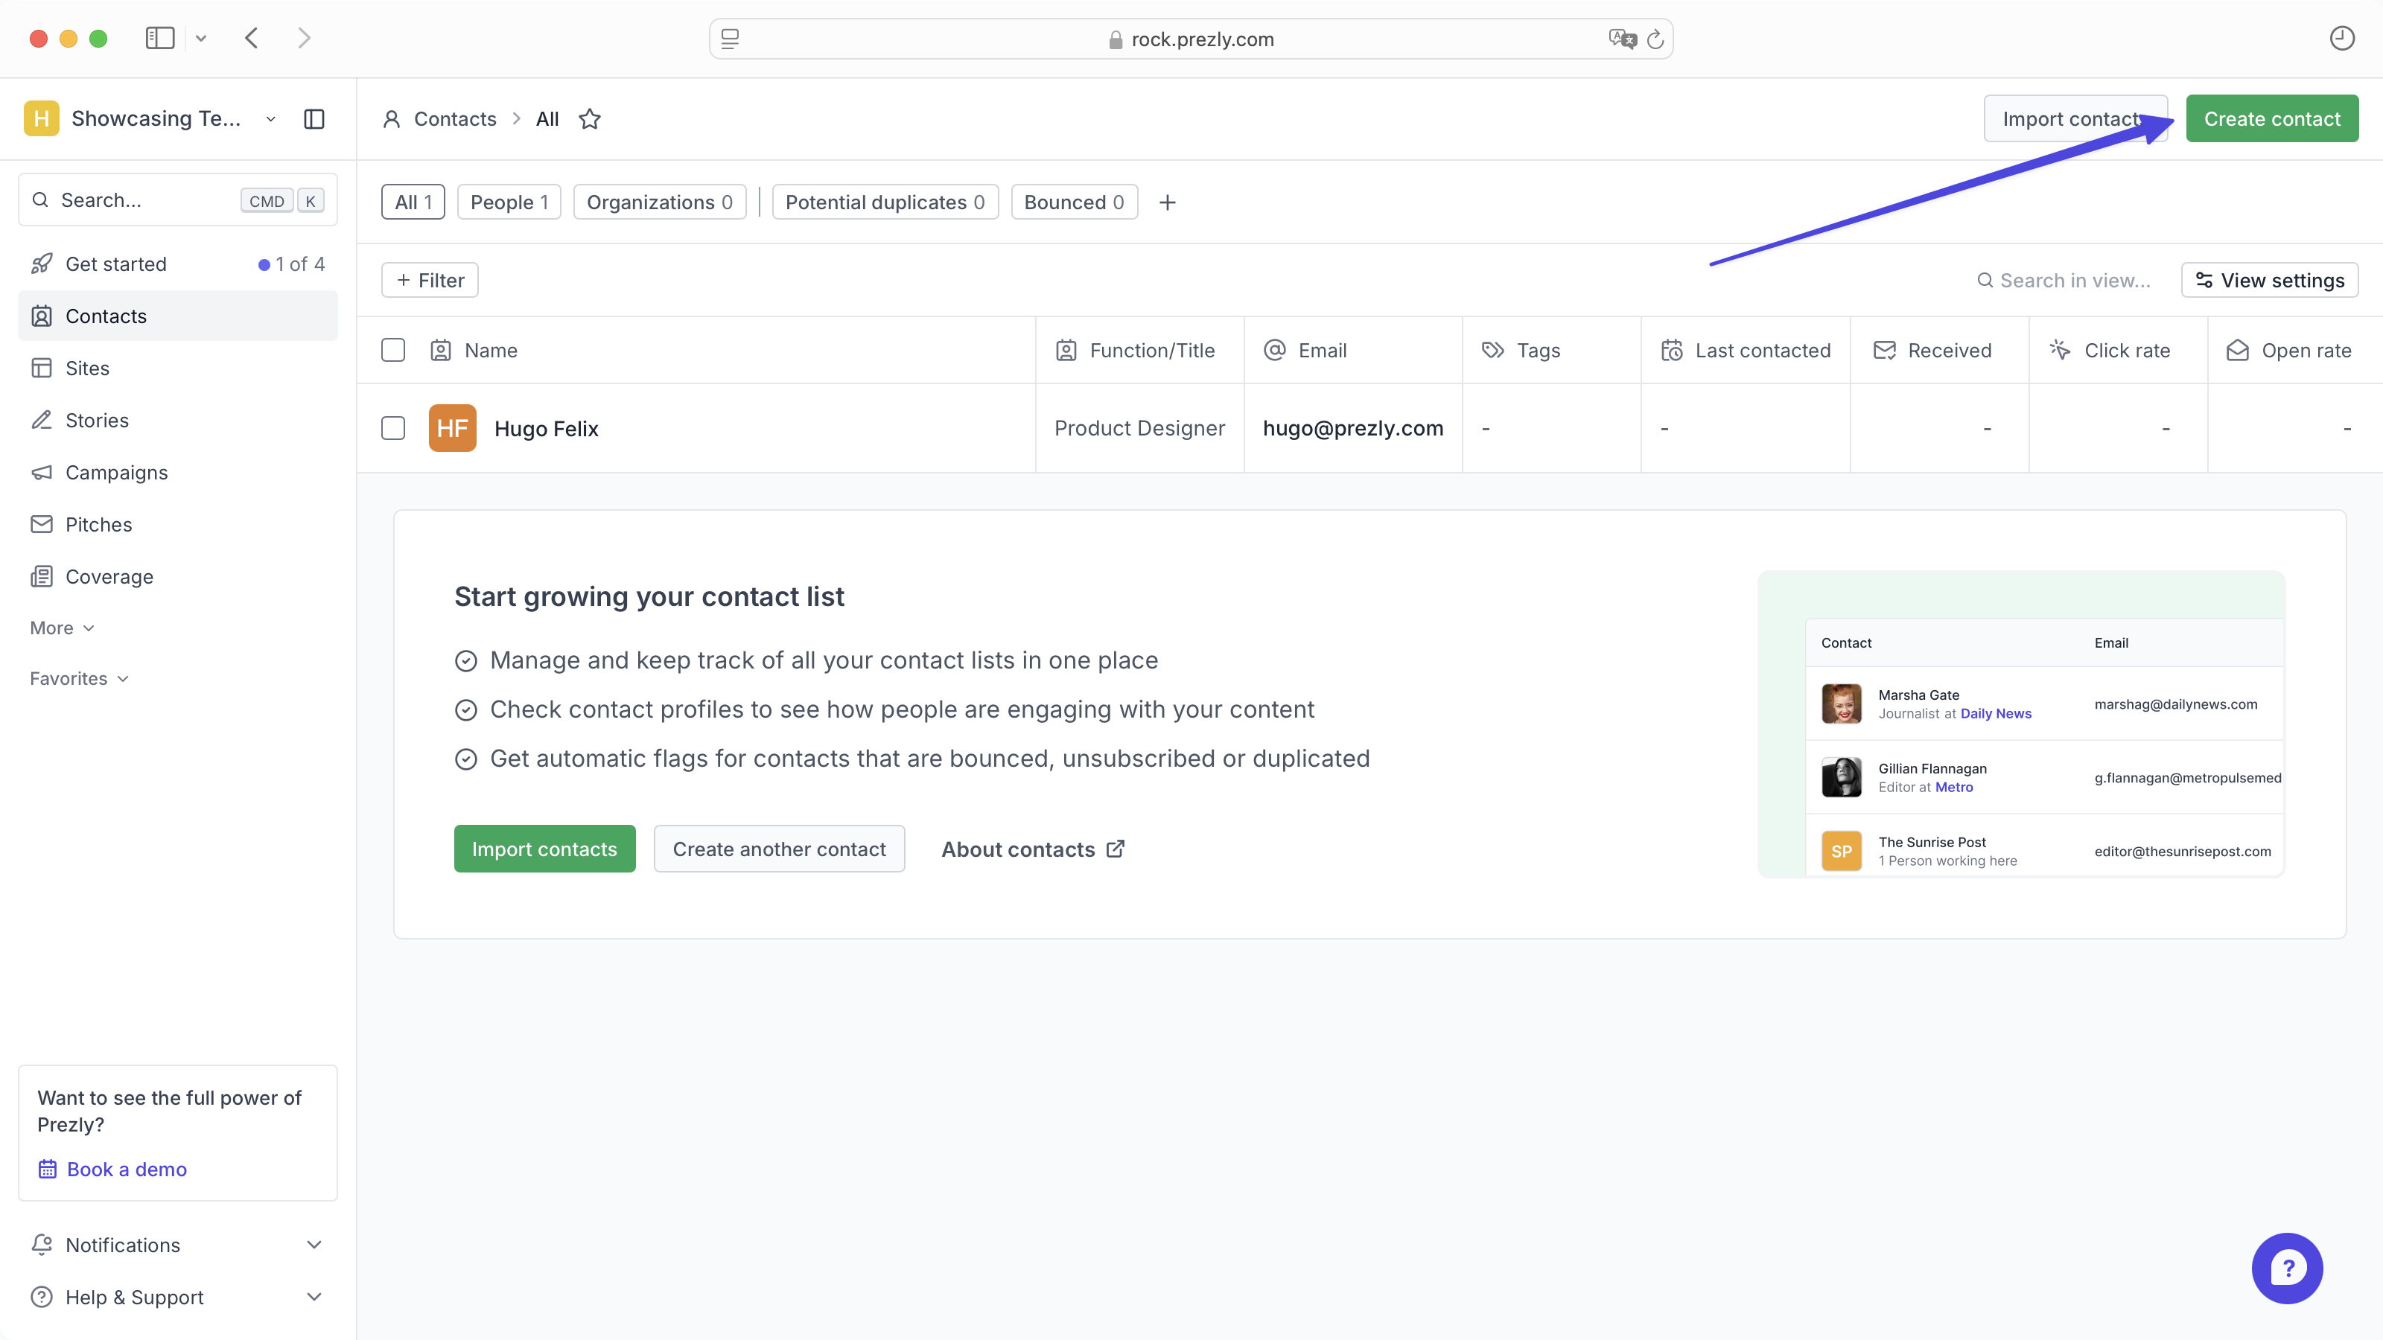Collapse the sidebar using the panel icon

(314, 118)
